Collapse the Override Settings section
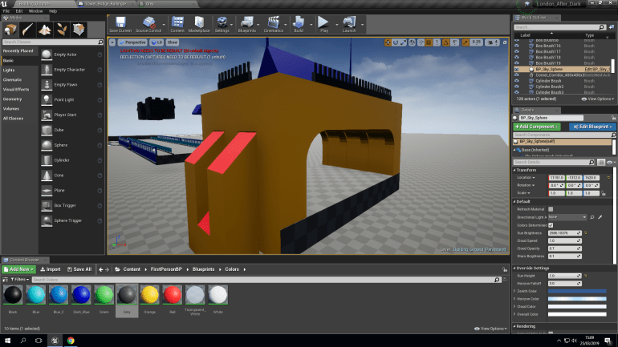This screenshot has height=347, width=618. coord(514,268)
